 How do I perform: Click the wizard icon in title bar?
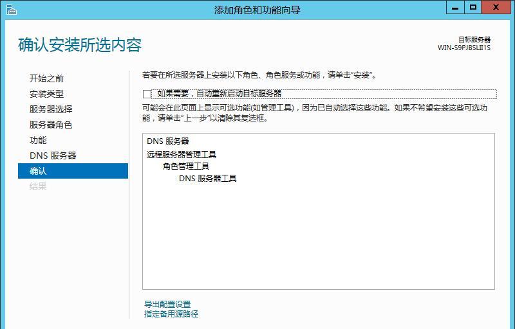(x=11, y=10)
